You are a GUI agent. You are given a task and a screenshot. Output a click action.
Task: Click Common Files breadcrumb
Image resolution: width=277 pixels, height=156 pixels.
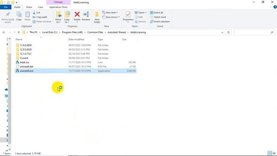pyautogui.click(x=95, y=32)
